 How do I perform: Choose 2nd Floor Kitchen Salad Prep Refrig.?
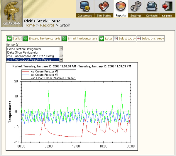coord(32,56)
